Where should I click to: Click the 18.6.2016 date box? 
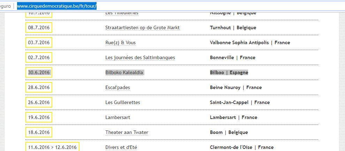click(x=39, y=132)
